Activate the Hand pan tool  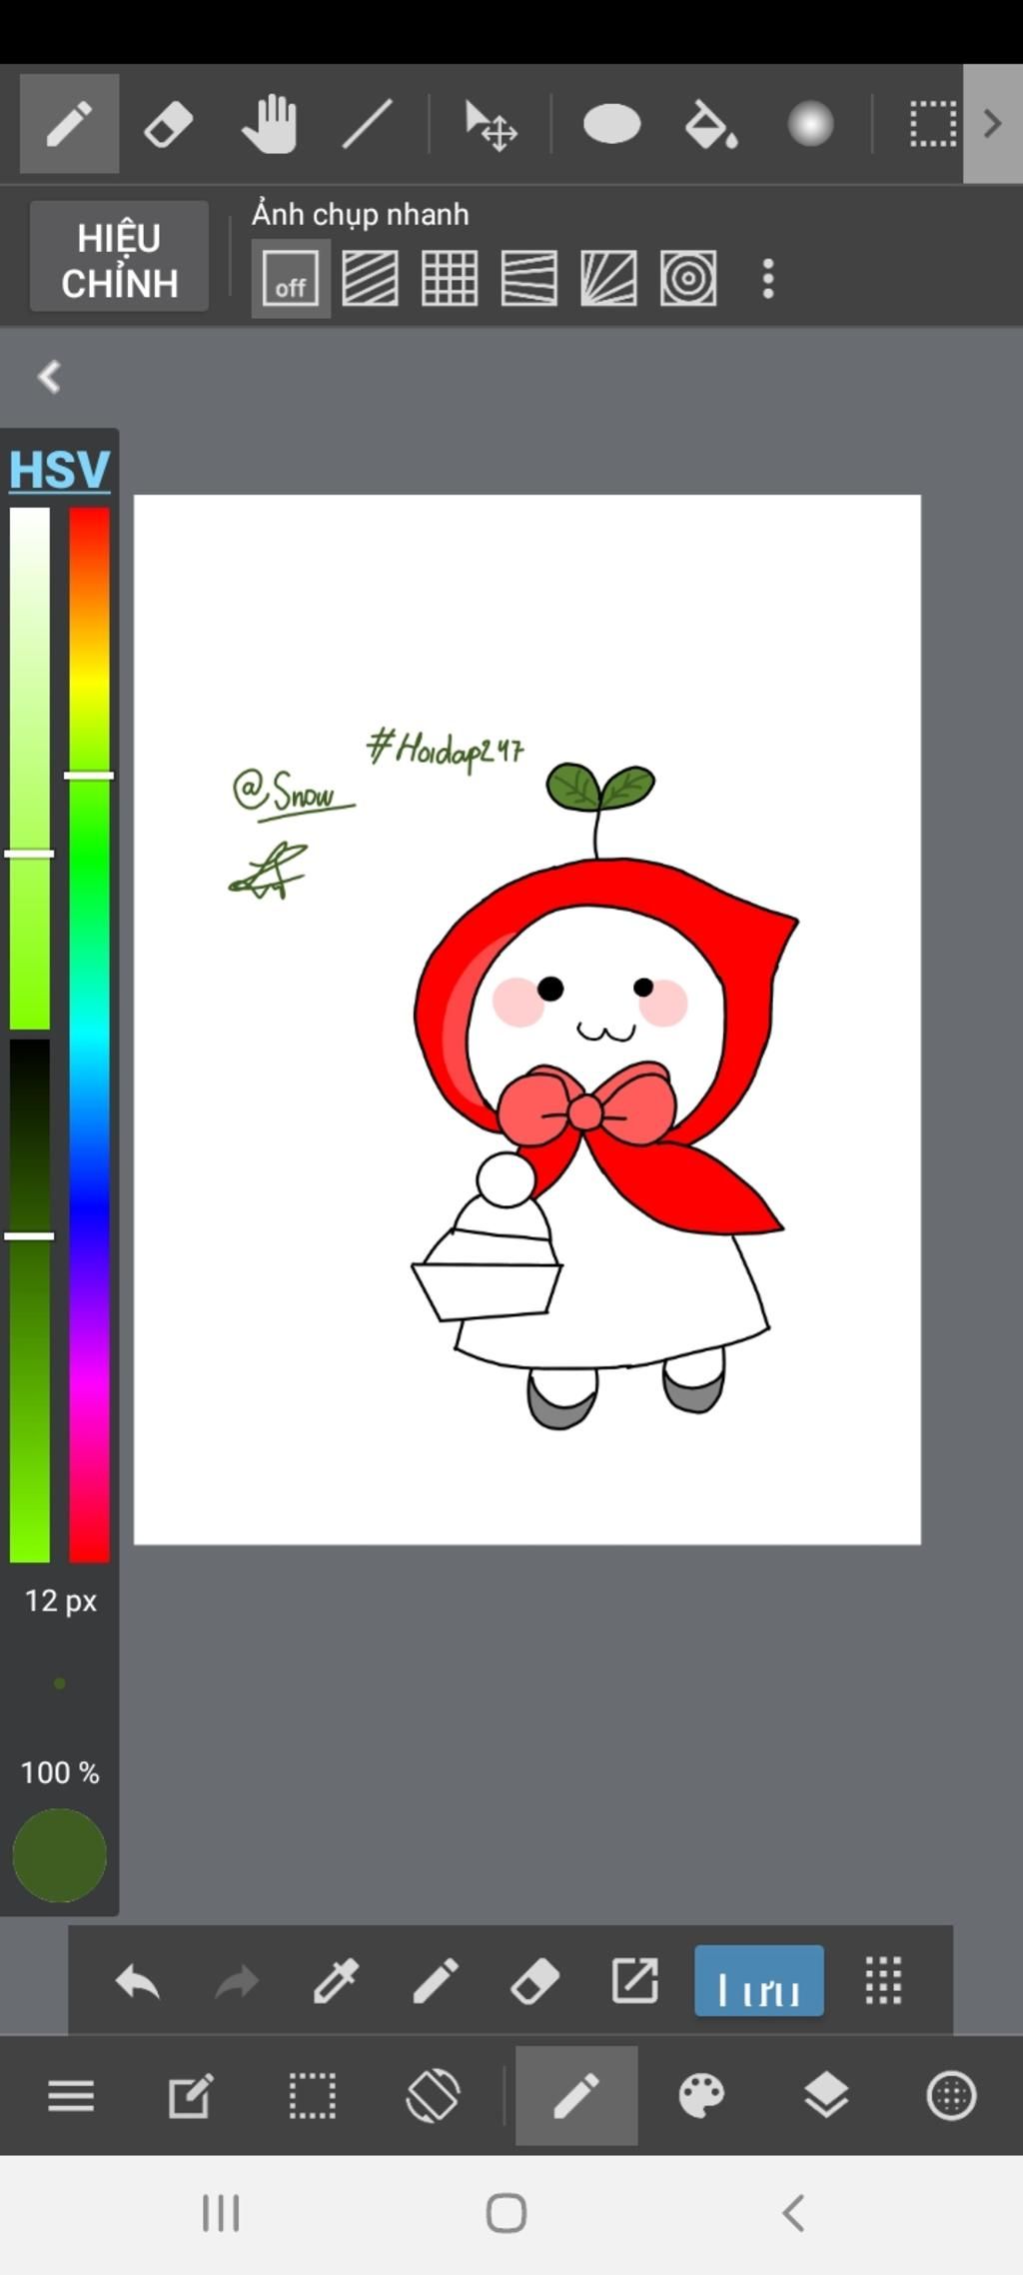pos(270,125)
